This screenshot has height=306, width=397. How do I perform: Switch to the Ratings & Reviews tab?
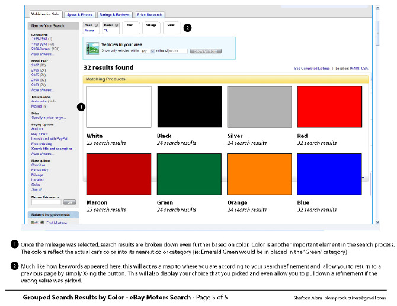(114, 15)
